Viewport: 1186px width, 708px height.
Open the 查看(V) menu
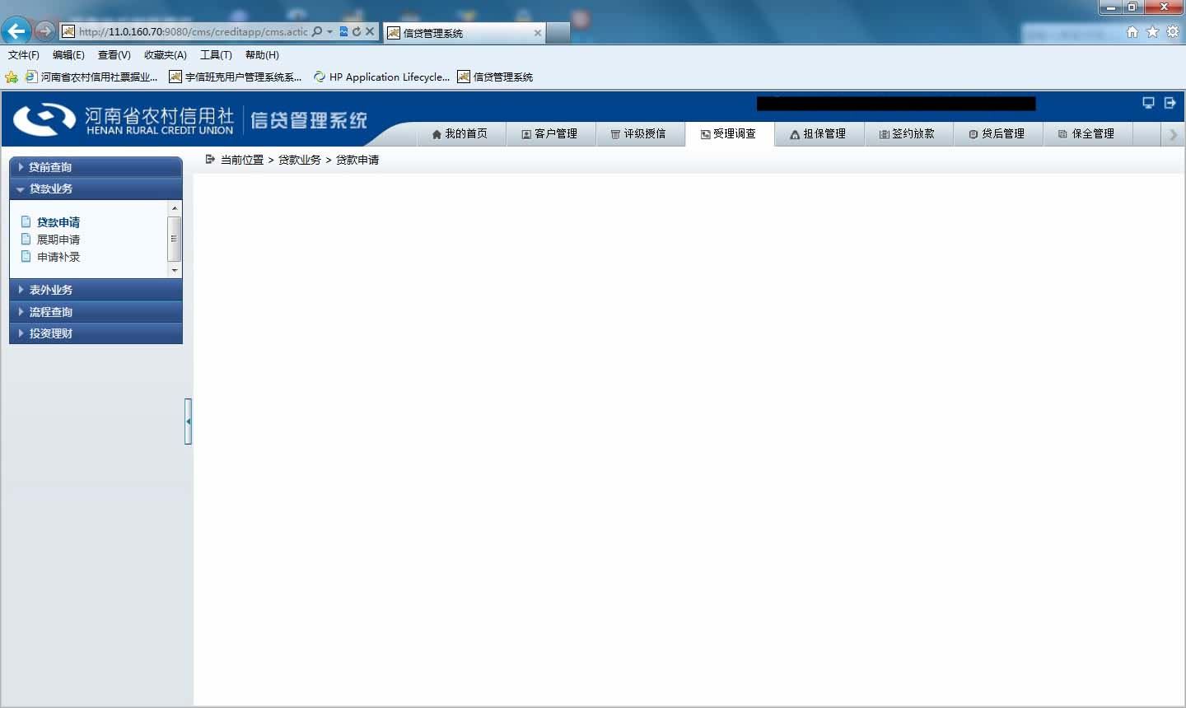click(114, 55)
